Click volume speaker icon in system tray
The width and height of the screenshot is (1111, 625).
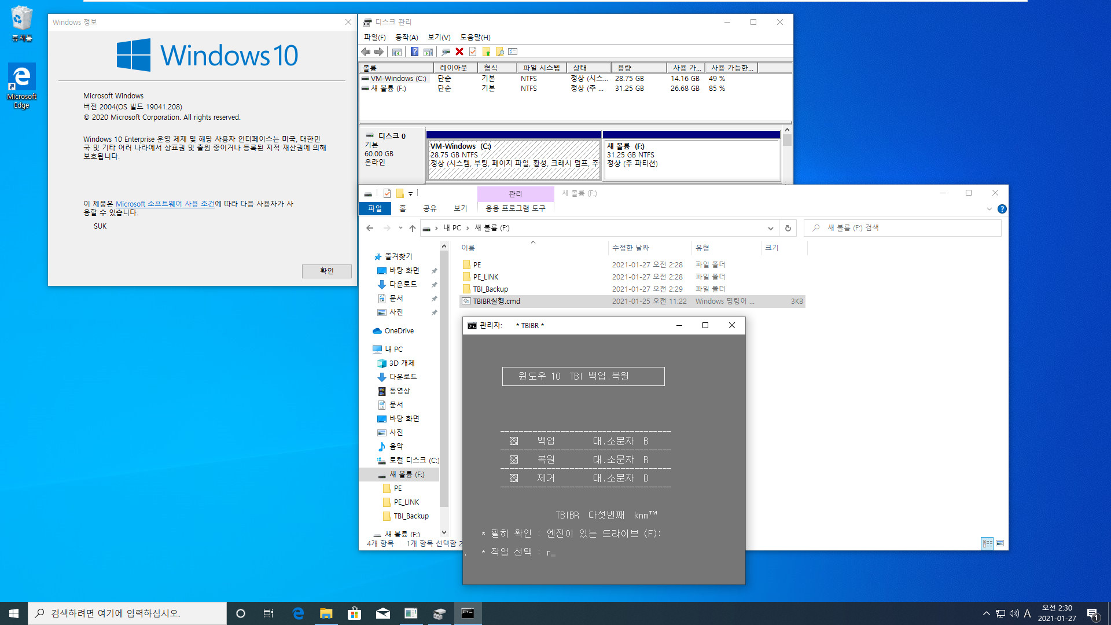click(x=1014, y=613)
